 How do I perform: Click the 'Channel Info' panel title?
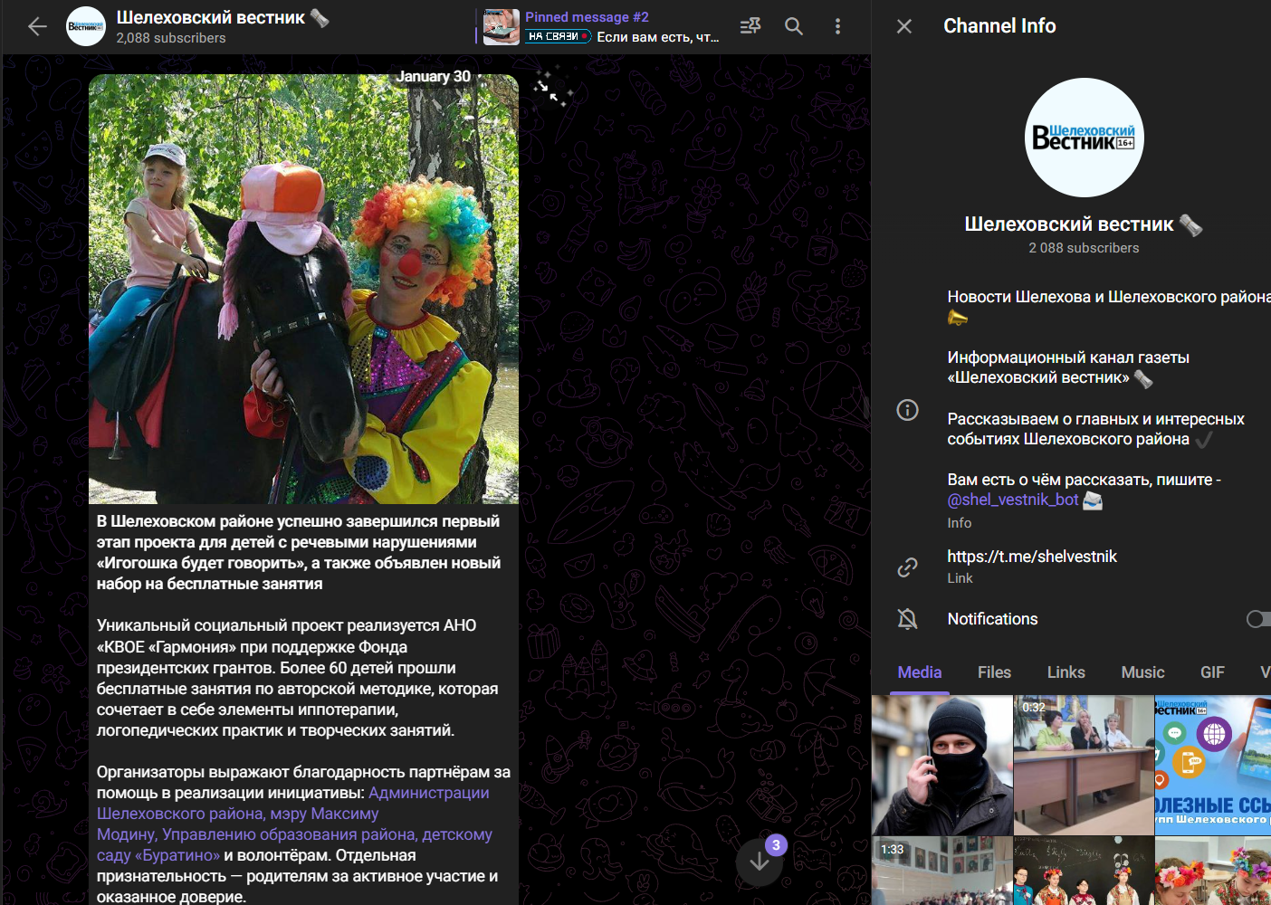tap(999, 26)
